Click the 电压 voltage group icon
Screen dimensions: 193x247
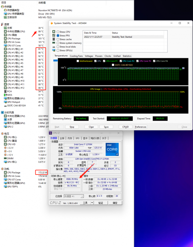point(2,134)
